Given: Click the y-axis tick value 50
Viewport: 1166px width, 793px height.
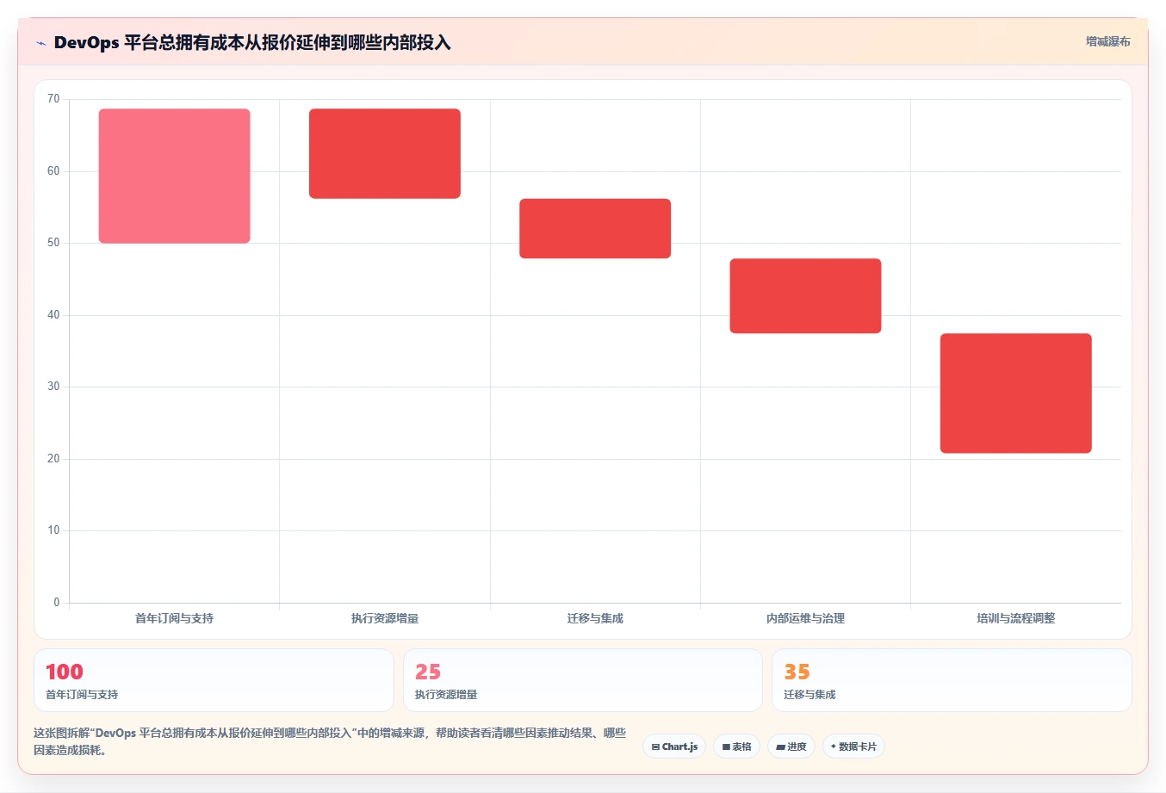Looking at the screenshot, I should point(53,243).
